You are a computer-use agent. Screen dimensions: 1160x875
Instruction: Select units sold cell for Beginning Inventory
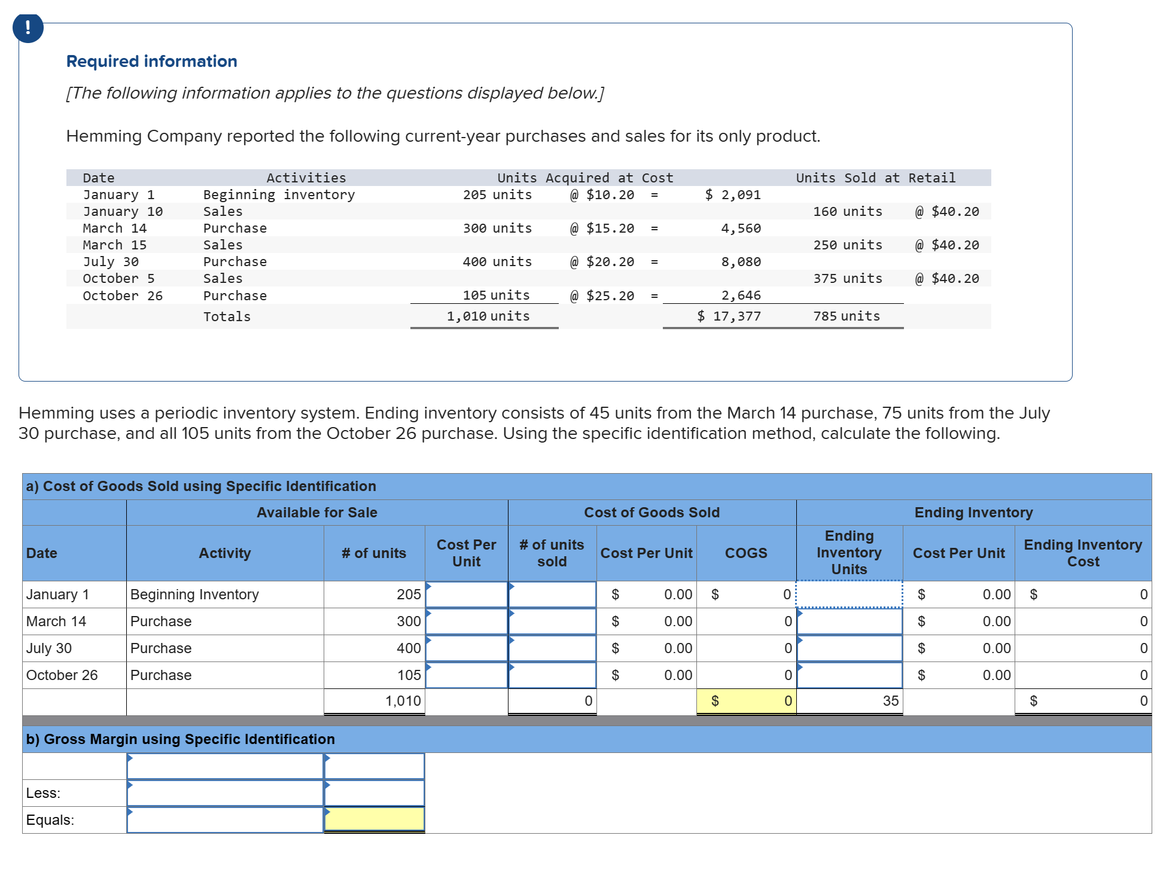pyautogui.click(x=552, y=594)
